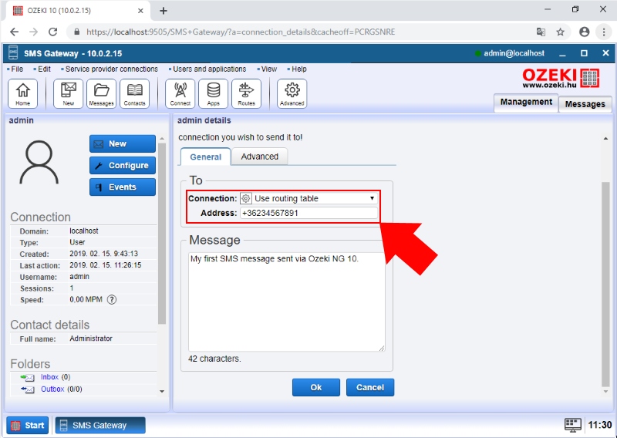Reload the browser page
Image resolution: width=617 pixels, height=438 pixels.
[52, 32]
